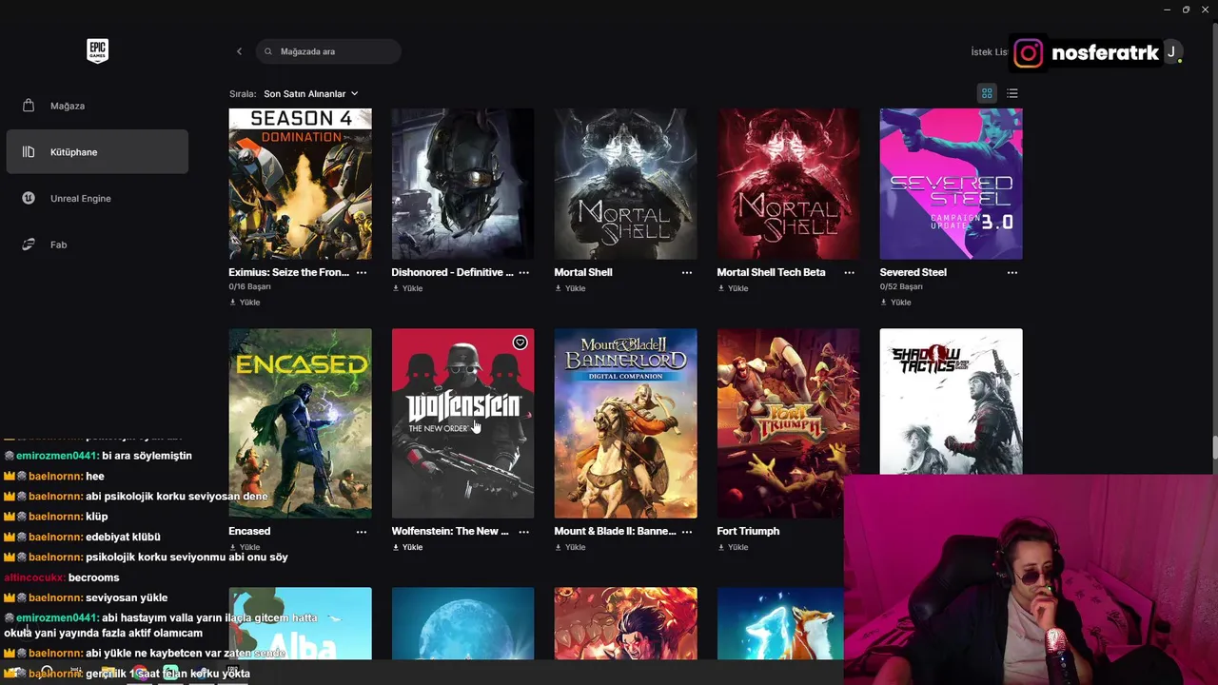Click the Kütüphane library icon

pos(29,152)
